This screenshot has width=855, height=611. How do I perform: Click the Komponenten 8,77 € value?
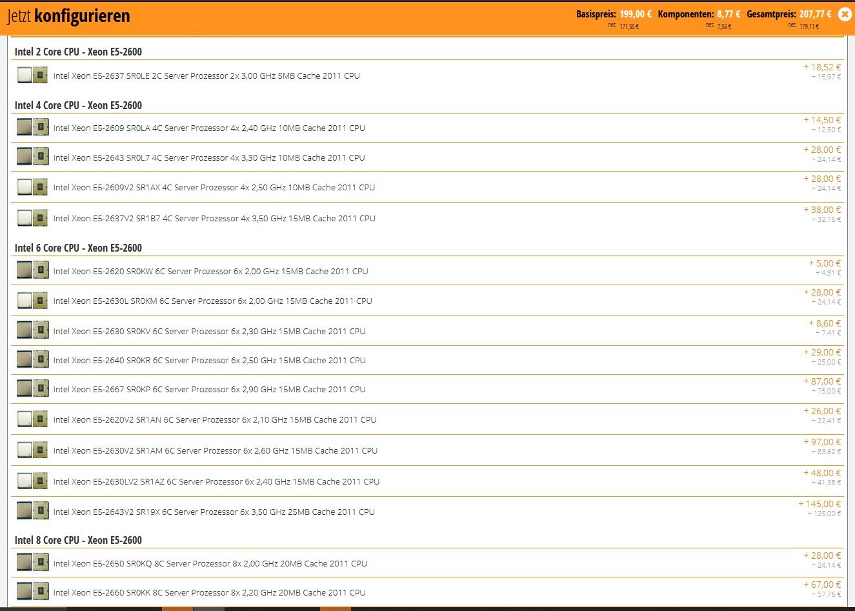[x=729, y=14]
